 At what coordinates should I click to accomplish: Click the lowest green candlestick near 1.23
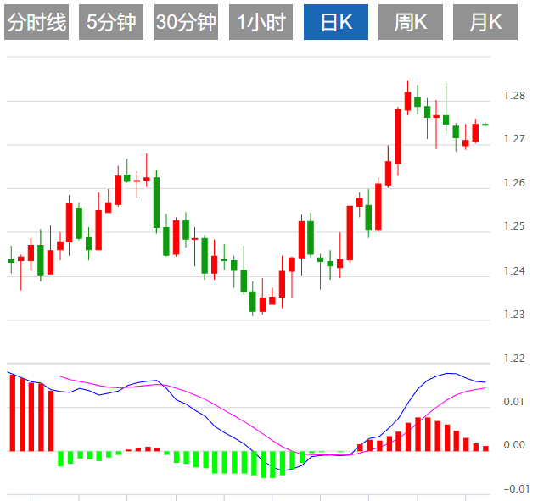[x=253, y=302]
